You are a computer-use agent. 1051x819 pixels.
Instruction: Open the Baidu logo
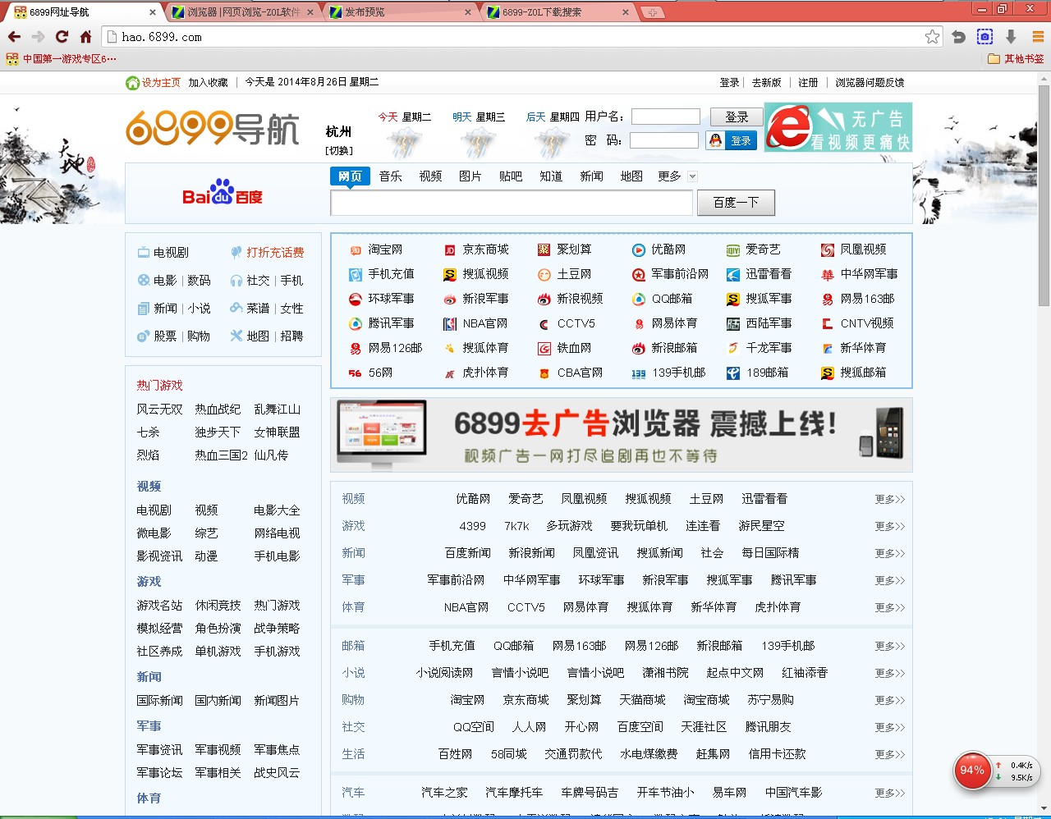click(223, 193)
